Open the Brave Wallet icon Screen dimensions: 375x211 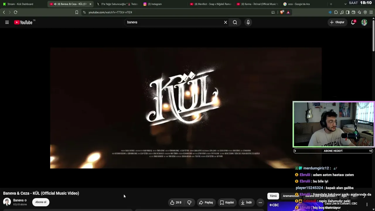point(353,12)
